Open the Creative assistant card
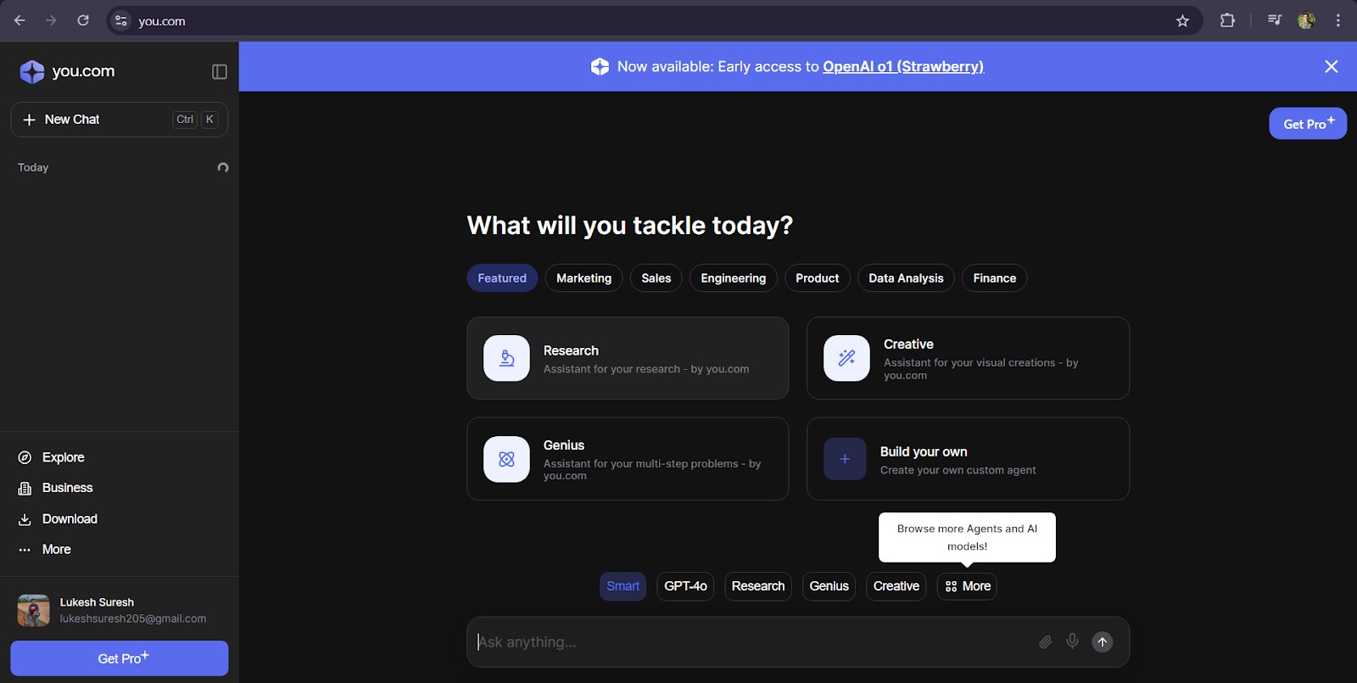The width and height of the screenshot is (1357, 683). (968, 358)
